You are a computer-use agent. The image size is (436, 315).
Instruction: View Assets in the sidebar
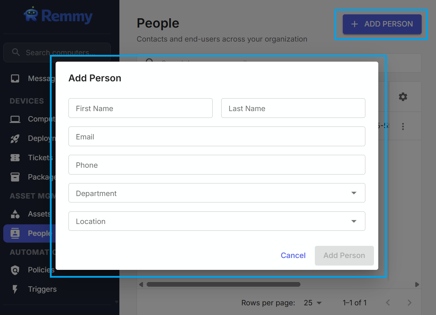[15, 214]
